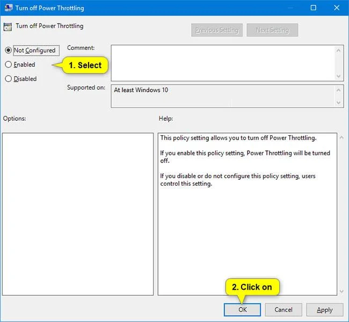
Task: Click the 'At least Windows 10' text
Action: click(141, 90)
